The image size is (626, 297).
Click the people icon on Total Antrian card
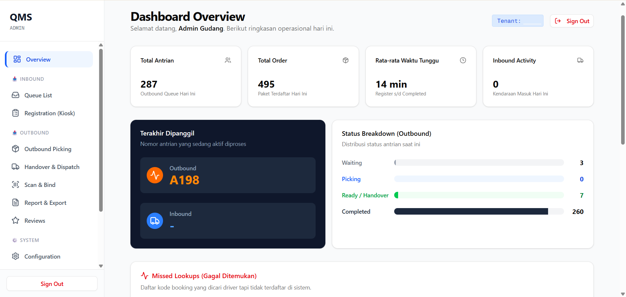(228, 60)
